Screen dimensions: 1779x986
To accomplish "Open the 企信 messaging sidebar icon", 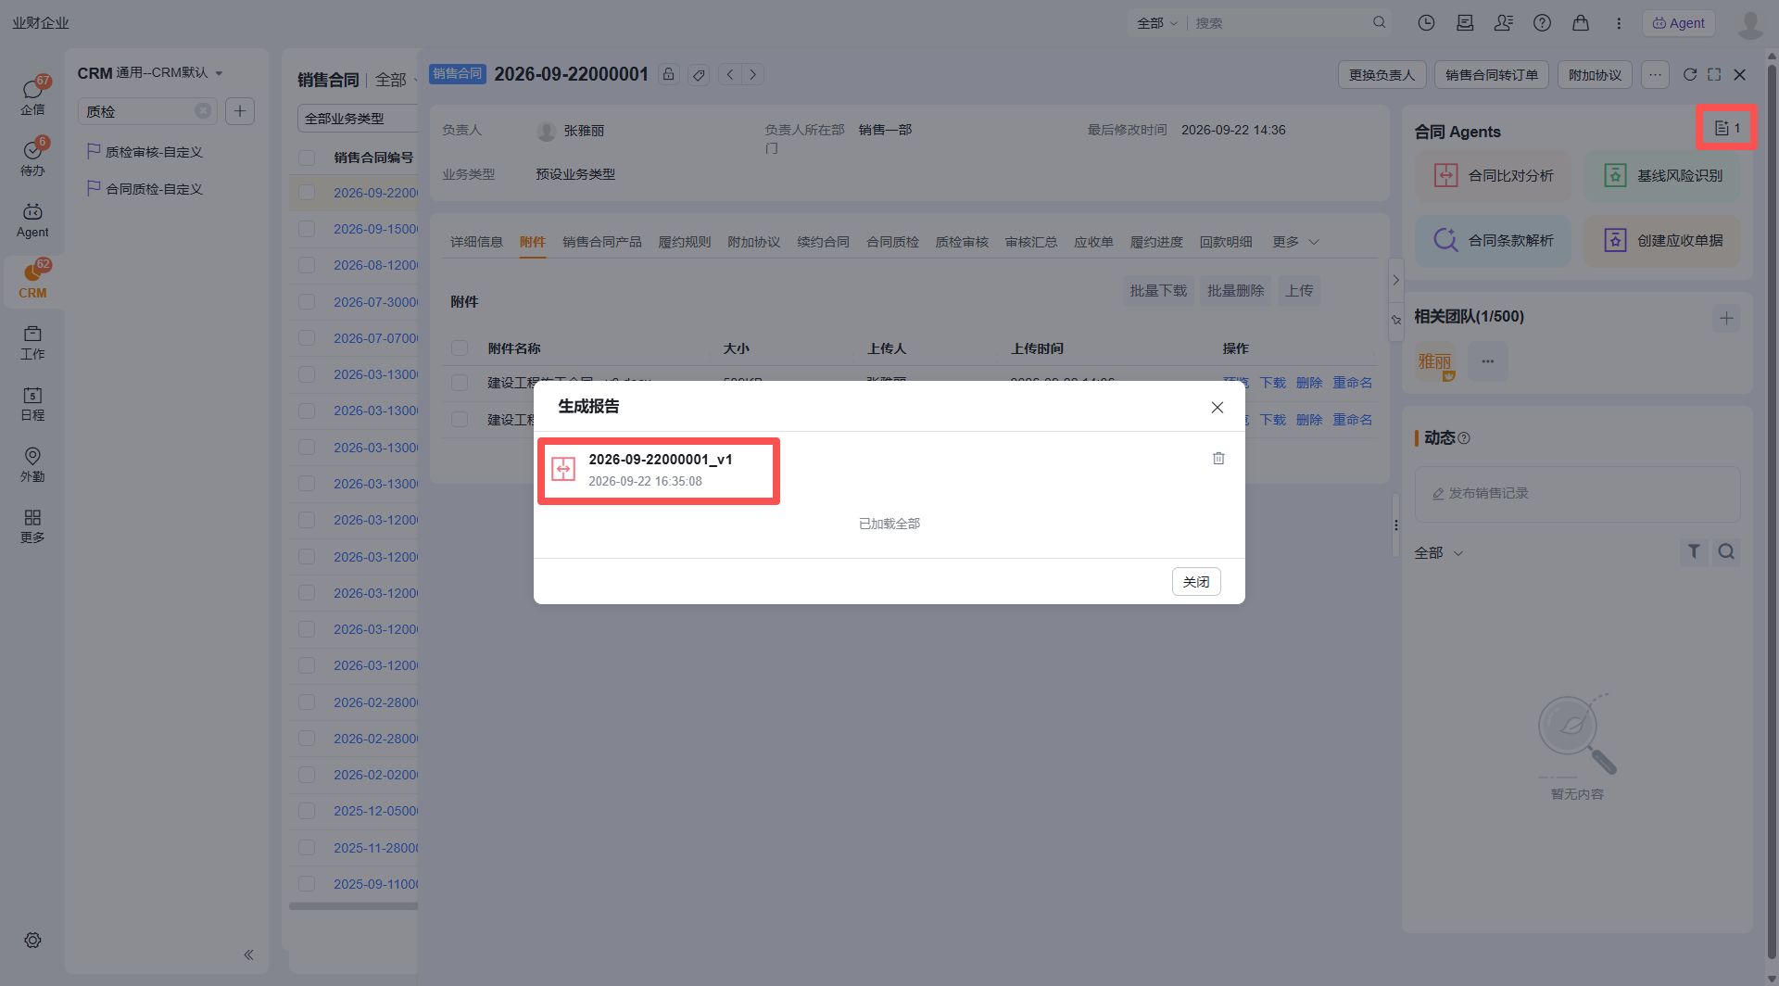I will (32, 95).
